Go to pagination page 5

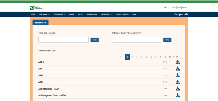coord(146,57)
